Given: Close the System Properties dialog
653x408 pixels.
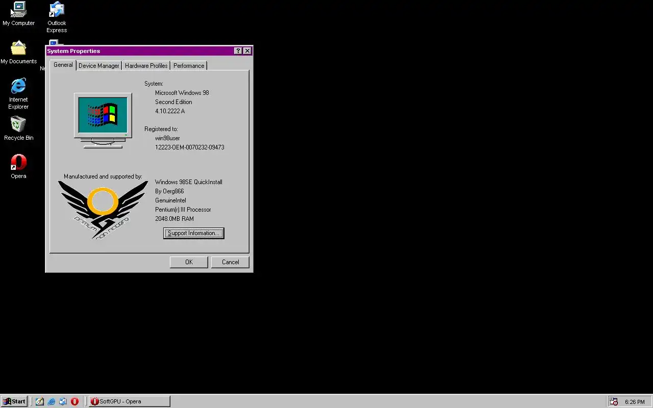Looking at the screenshot, I should 247,51.
